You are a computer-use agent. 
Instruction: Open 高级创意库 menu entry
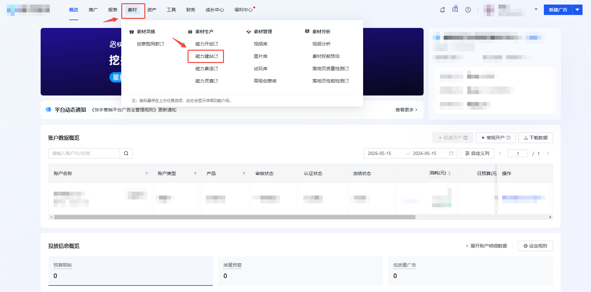[265, 81]
